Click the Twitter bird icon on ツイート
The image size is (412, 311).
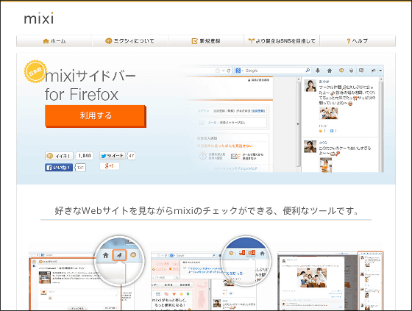point(104,156)
